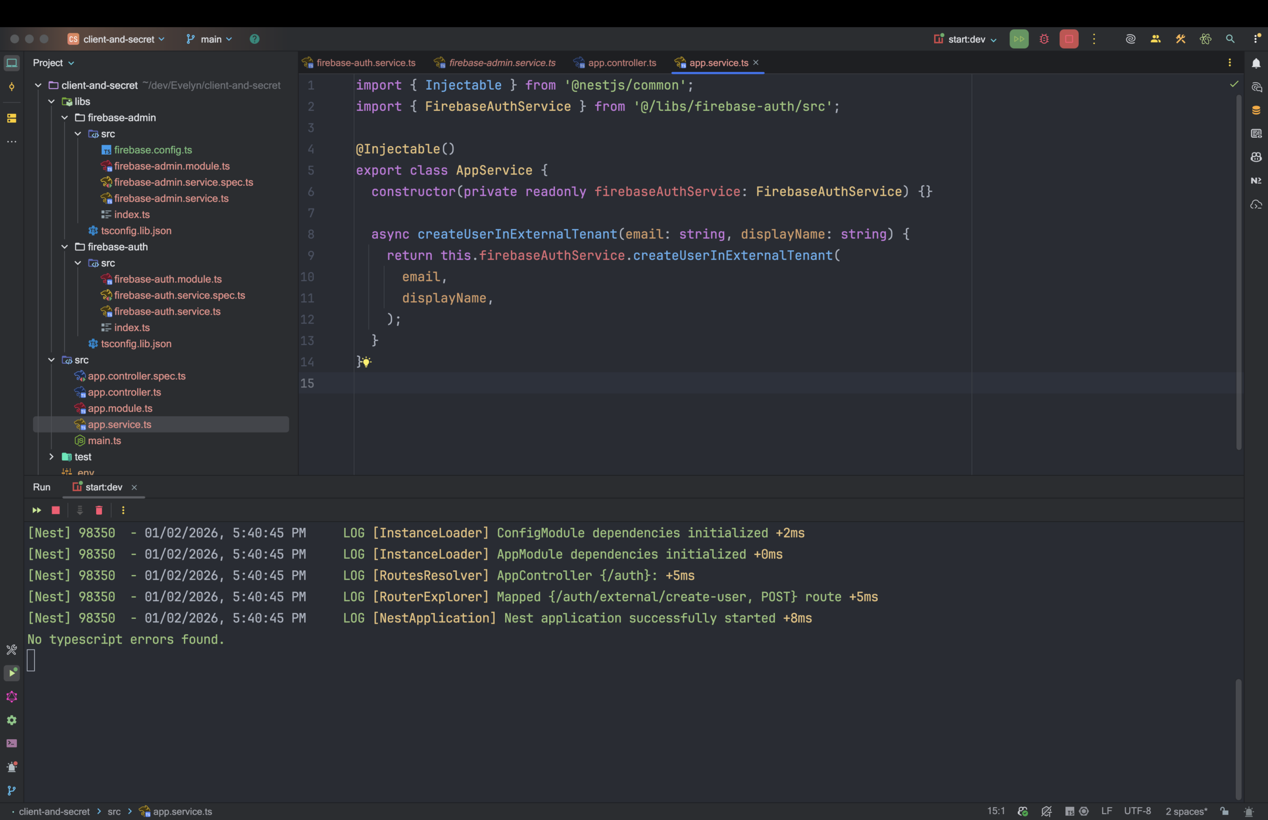Click the Search Everywhere magnifier icon

point(1230,39)
